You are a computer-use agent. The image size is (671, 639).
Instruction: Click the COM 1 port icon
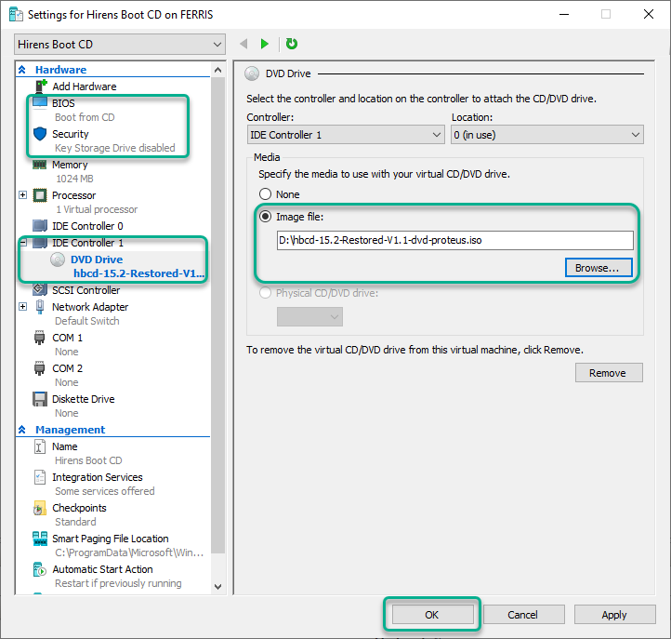pos(39,338)
